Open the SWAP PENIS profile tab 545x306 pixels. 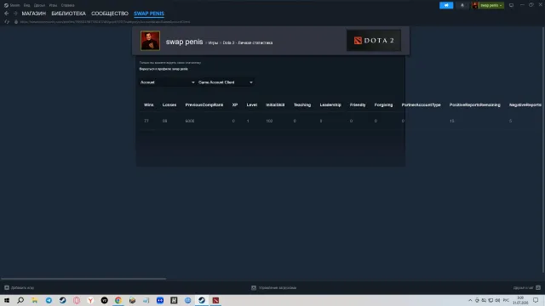(149, 14)
